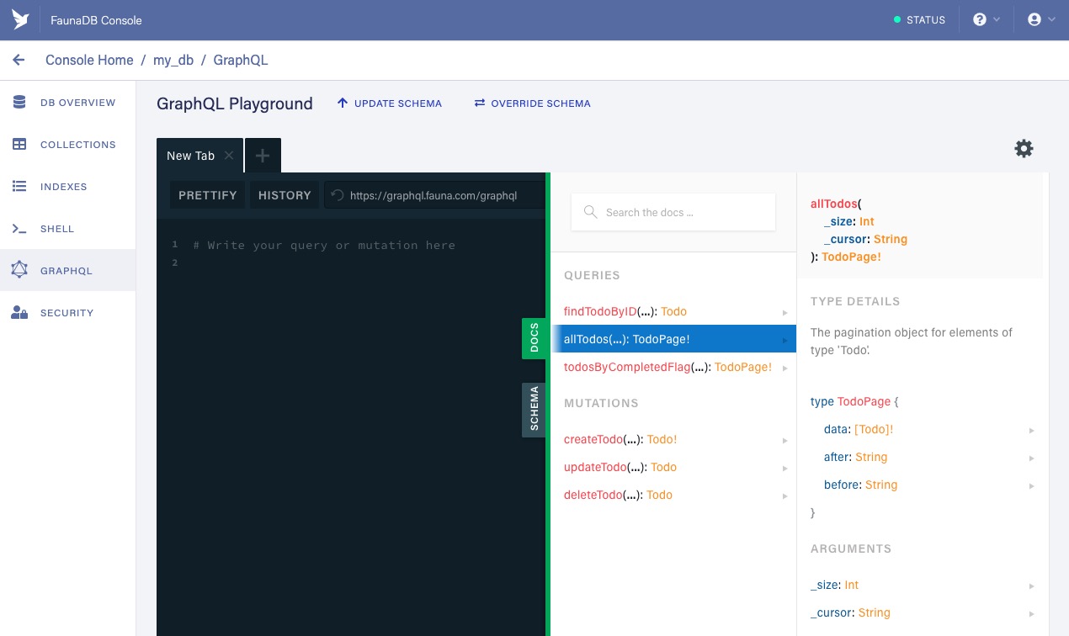Select the updateTodo mutation
The image size is (1069, 636).
(673, 468)
